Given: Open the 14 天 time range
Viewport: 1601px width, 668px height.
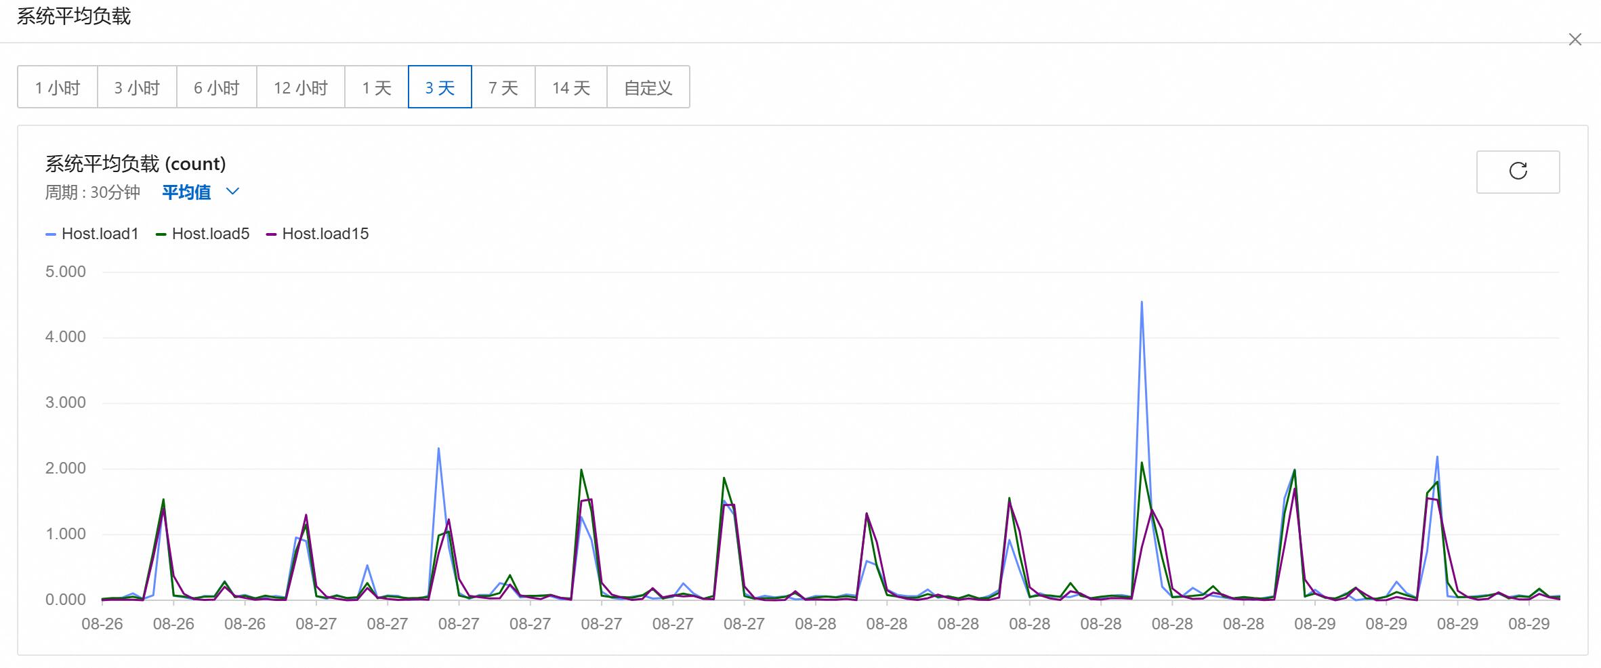Looking at the screenshot, I should tap(571, 87).
